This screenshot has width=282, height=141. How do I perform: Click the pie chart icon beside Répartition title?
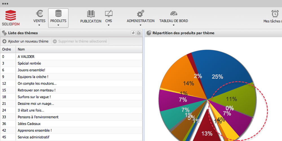(x=149, y=33)
